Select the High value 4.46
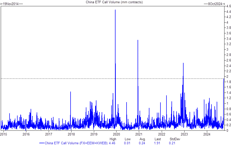The image size is (231, 145). [112, 143]
